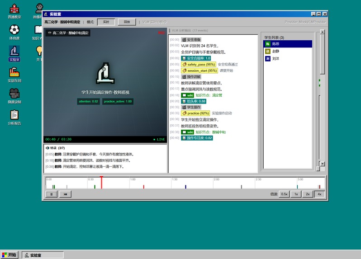Click the 安全准备 scene tag icon

(184, 40)
